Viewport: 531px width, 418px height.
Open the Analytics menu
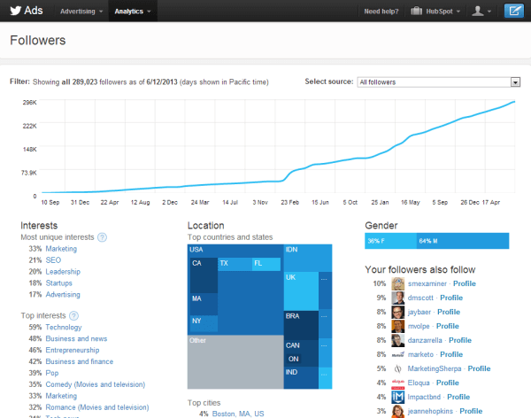133,12
